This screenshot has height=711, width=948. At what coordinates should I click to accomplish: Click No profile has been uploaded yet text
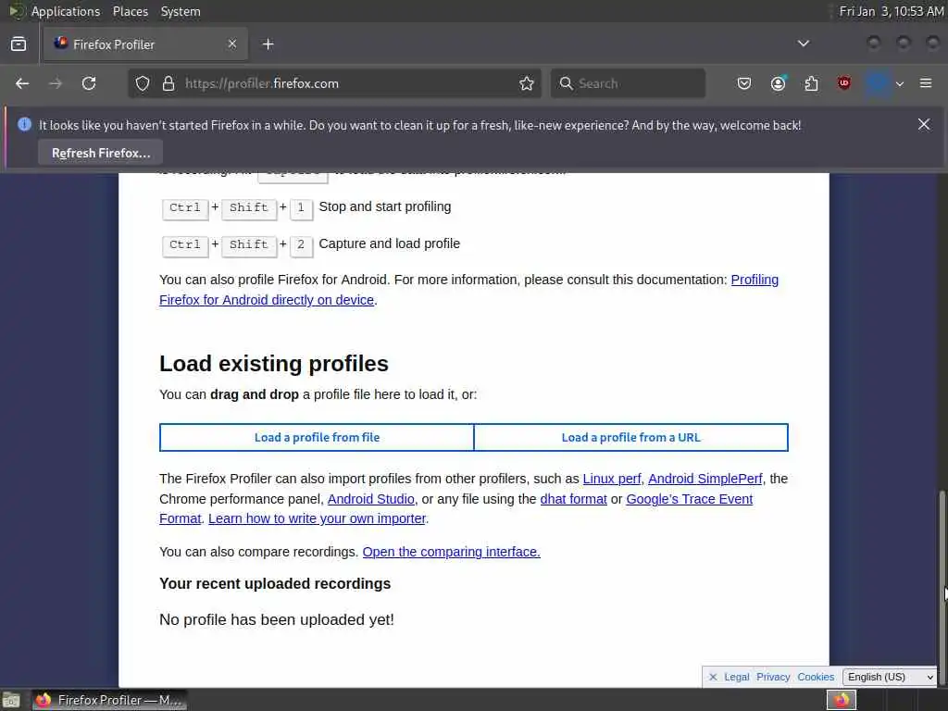276,619
